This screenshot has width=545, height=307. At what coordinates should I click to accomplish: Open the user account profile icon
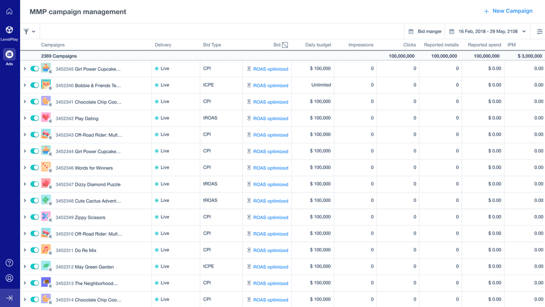tap(9, 278)
